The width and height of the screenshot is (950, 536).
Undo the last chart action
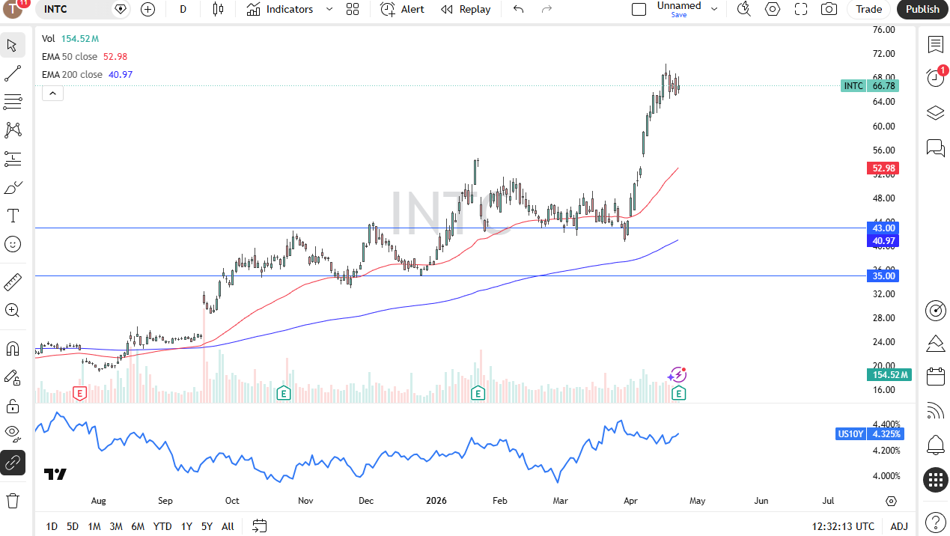[518, 9]
